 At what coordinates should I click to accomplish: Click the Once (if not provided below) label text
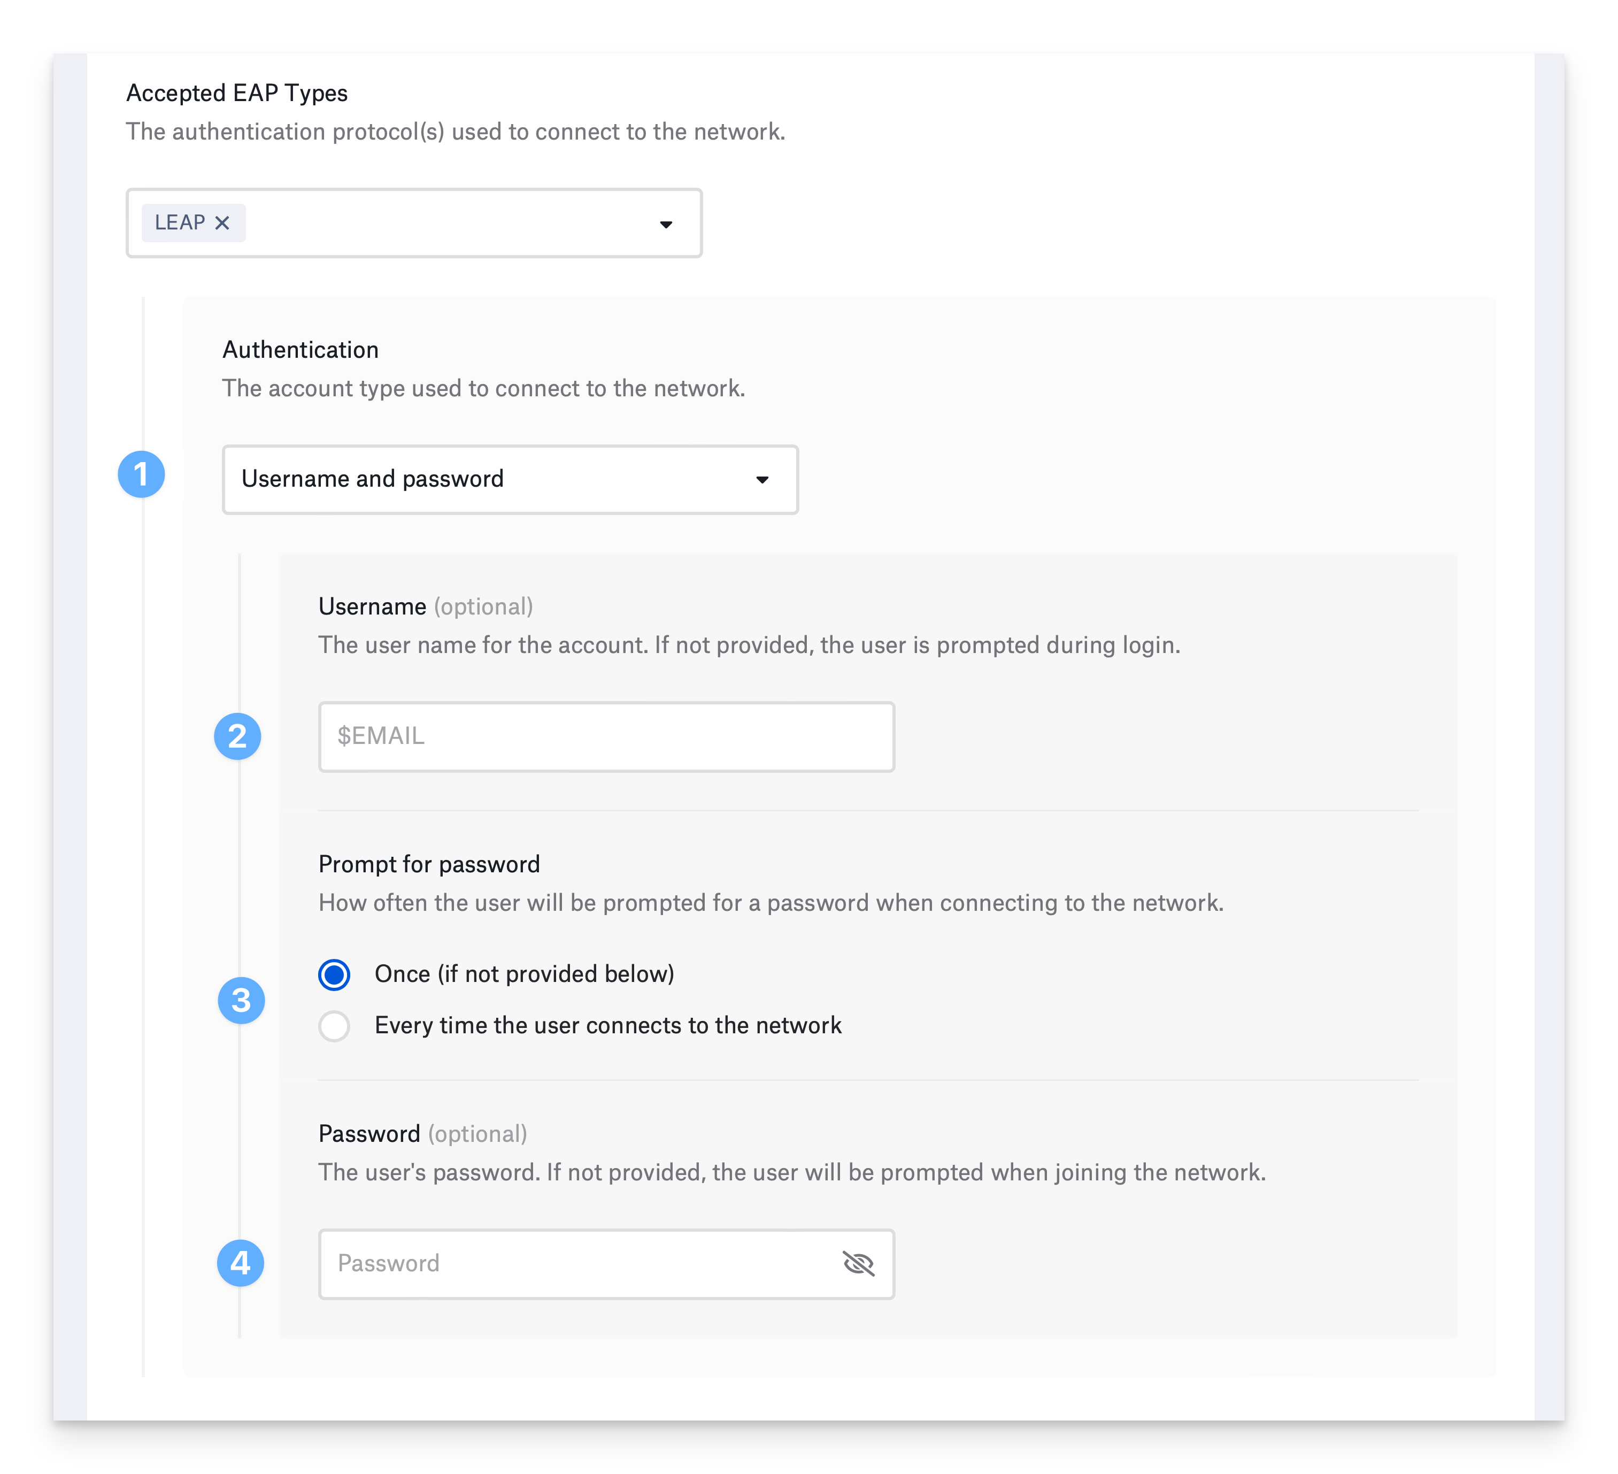pyautogui.click(x=524, y=974)
